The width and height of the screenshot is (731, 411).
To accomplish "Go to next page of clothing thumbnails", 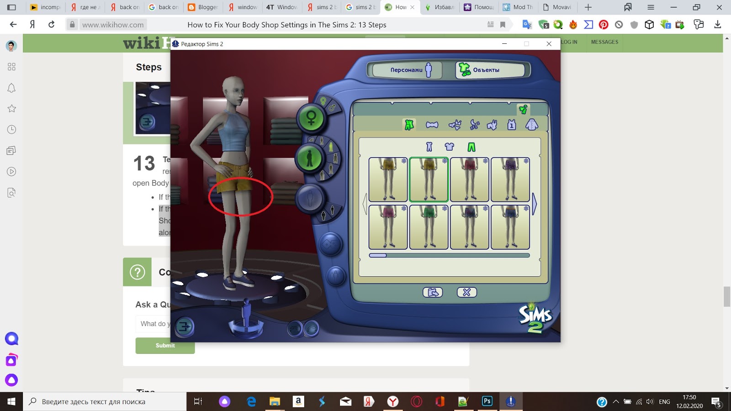I will pyautogui.click(x=535, y=203).
